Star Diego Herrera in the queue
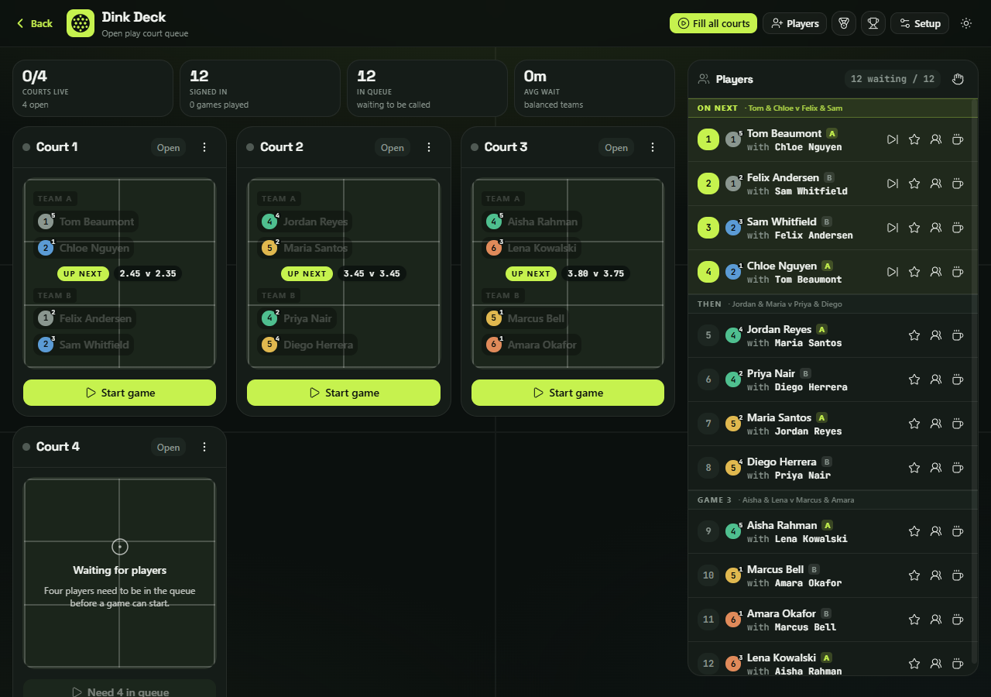991x697 pixels. coord(914,468)
